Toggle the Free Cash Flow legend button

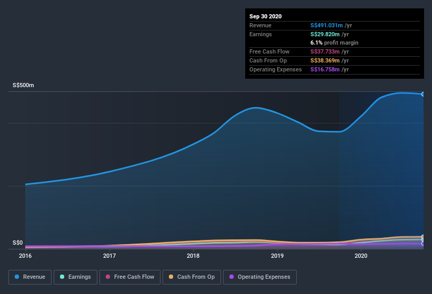(x=130, y=277)
